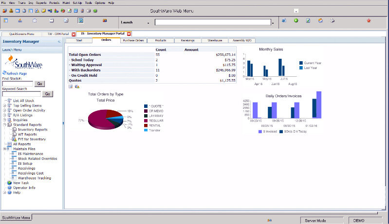
Task: Close the IS - Inventory Manager Portal tab
Action: click(129, 34)
